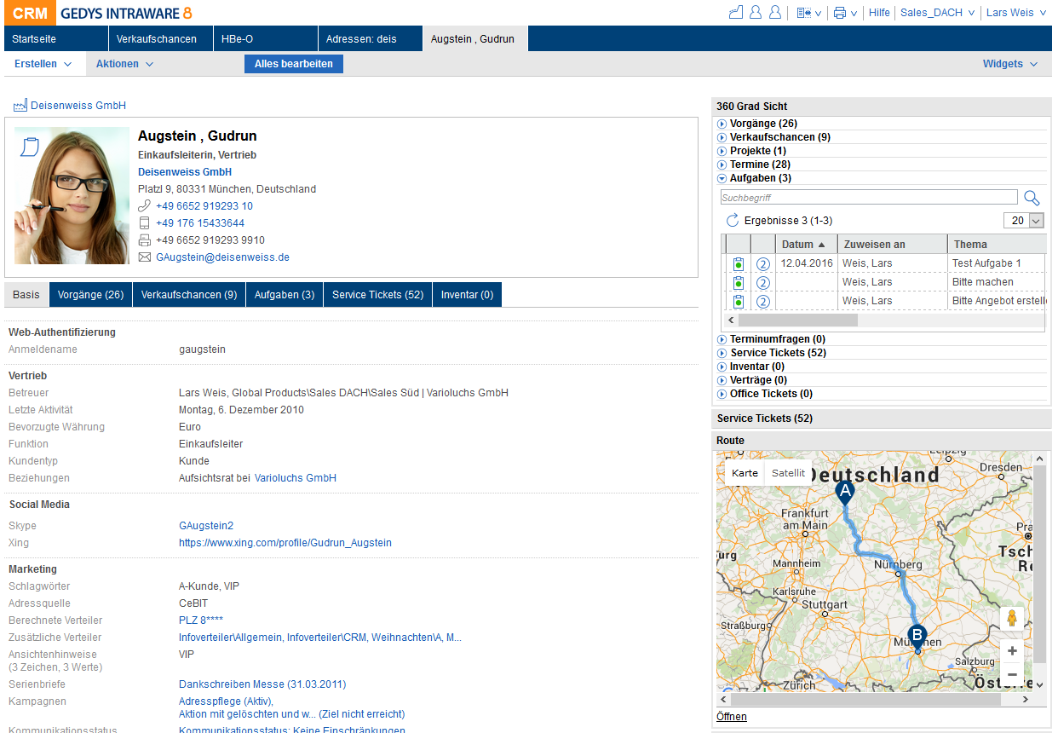Click the clipboard status icon in the Test Aufgabe 1 row

tap(739, 264)
